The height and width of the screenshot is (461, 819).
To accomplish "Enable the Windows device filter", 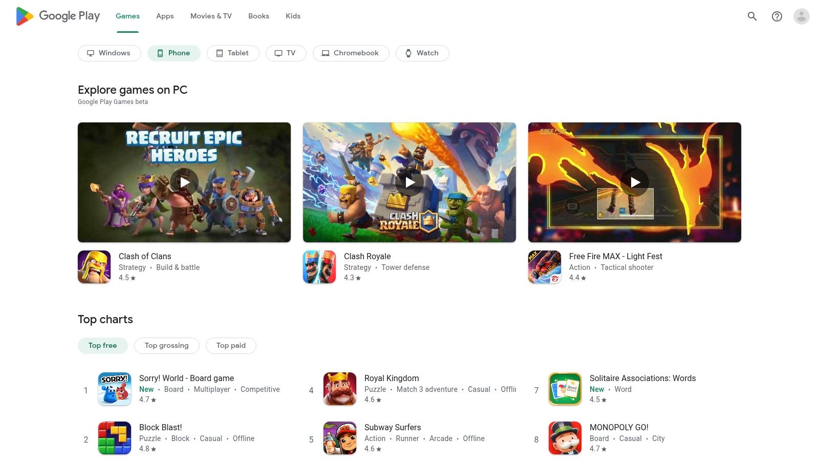I will pyautogui.click(x=110, y=53).
